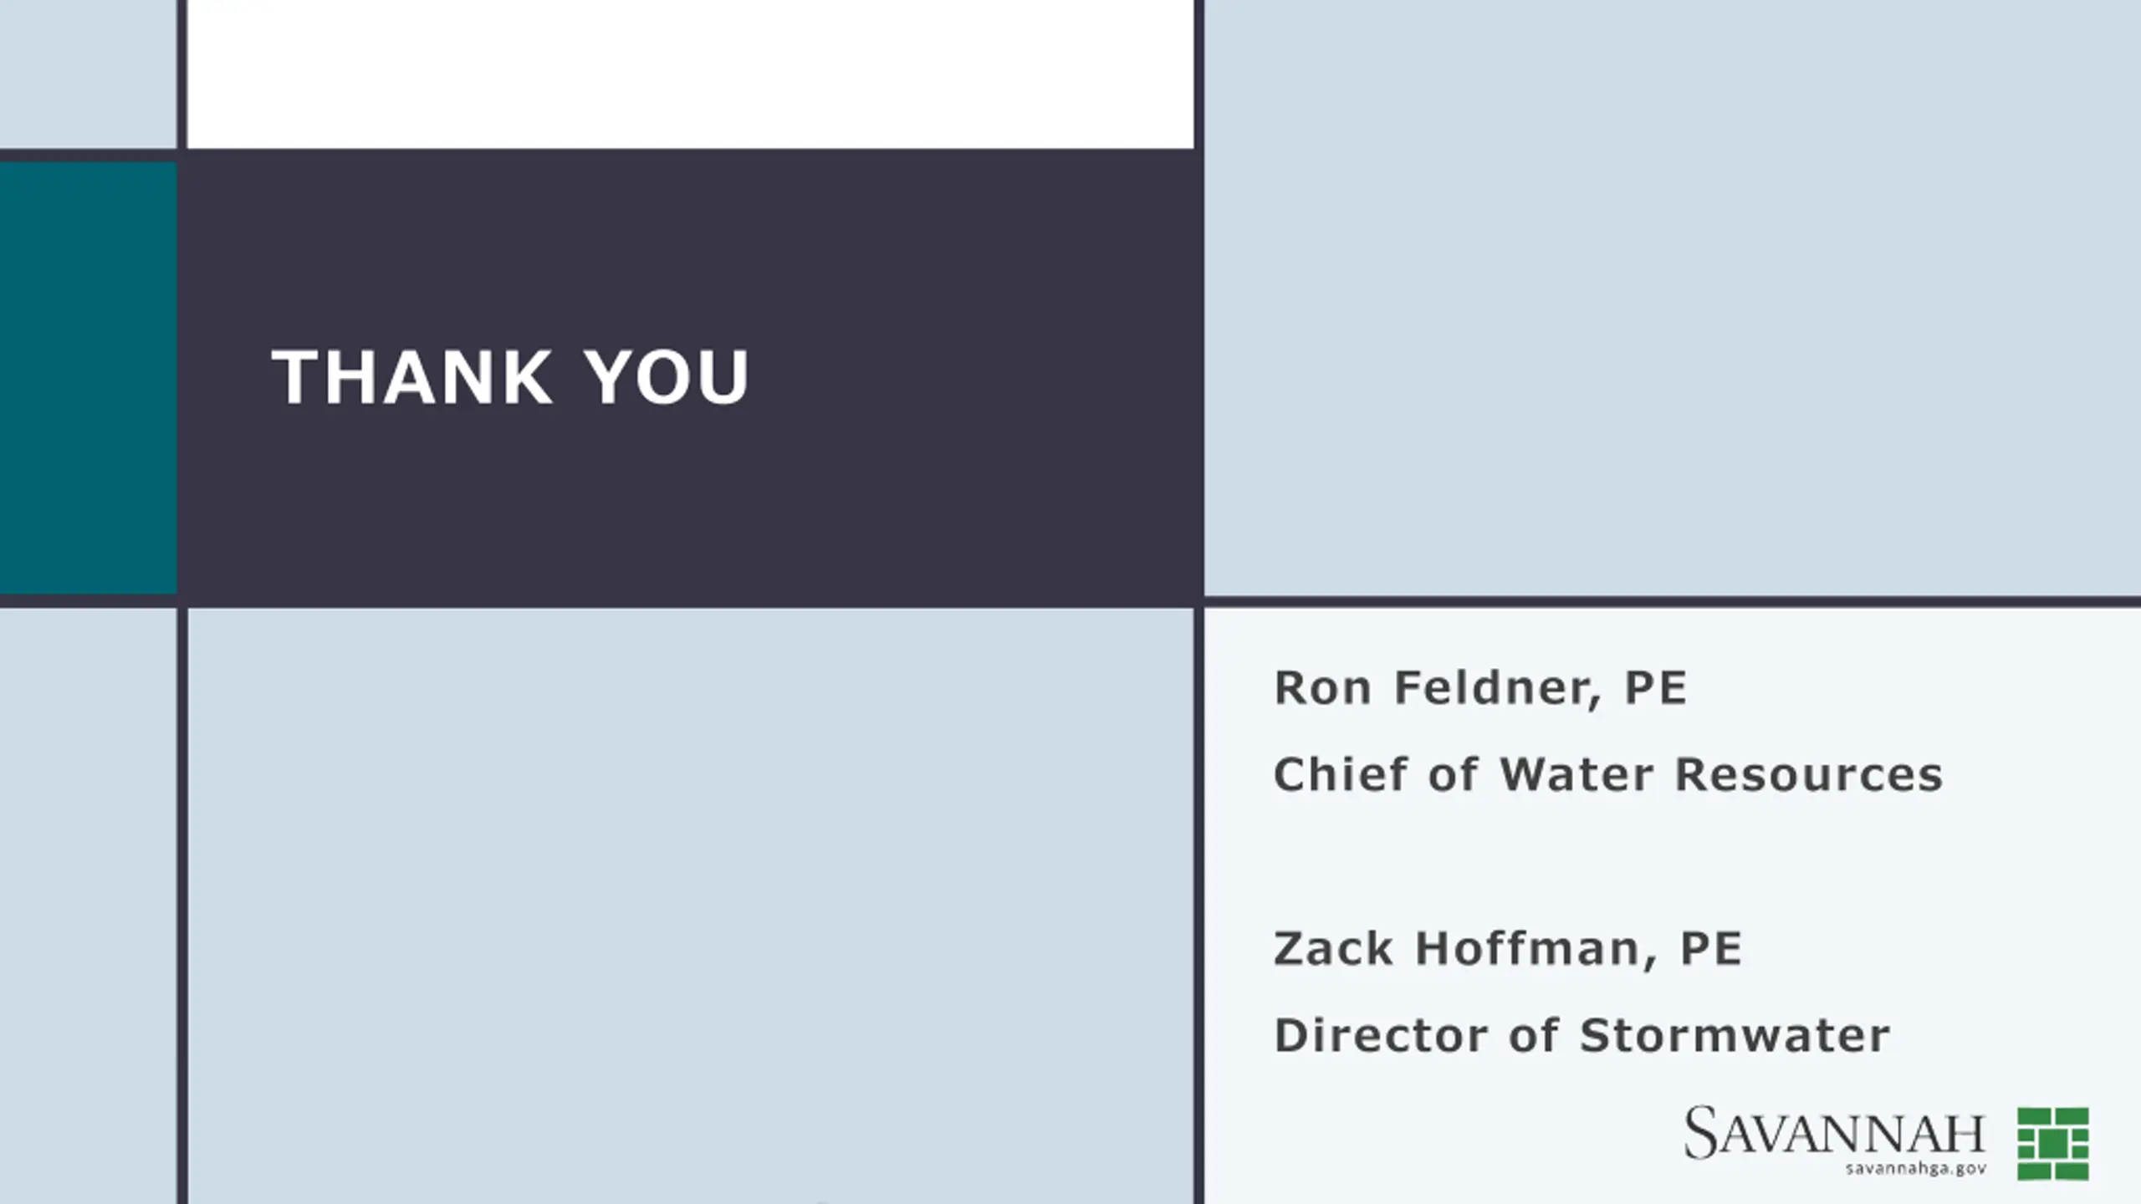Click the word THANK in the title
The image size is (2141, 1204).
tap(411, 377)
